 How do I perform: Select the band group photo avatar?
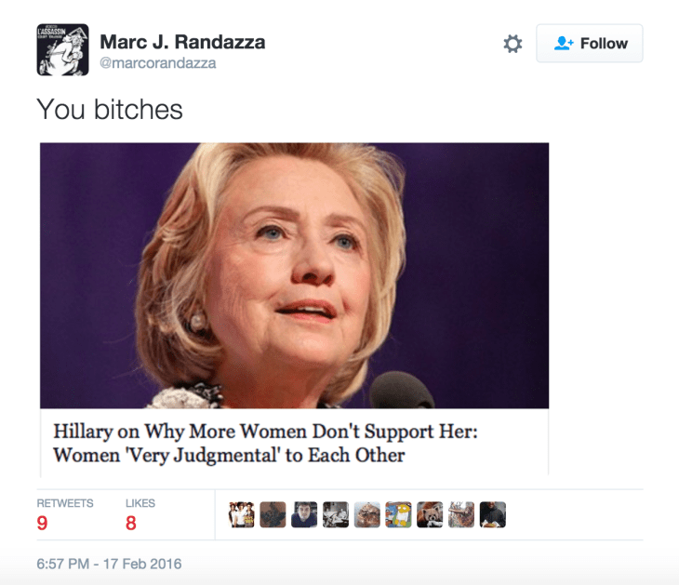pyautogui.click(x=241, y=514)
